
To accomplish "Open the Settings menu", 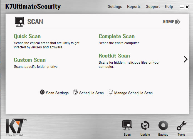I will point(115,7).
